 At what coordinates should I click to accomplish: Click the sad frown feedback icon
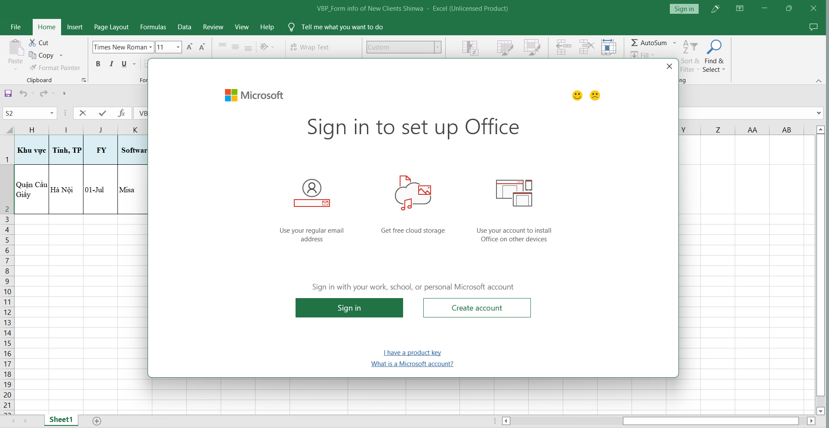pyautogui.click(x=595, y=95)
